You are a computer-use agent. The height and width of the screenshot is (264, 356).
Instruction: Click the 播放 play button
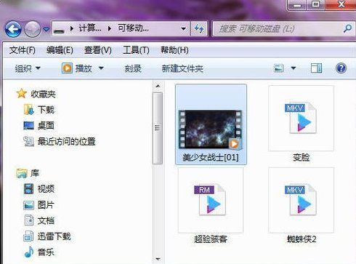[x=77, y=68]
